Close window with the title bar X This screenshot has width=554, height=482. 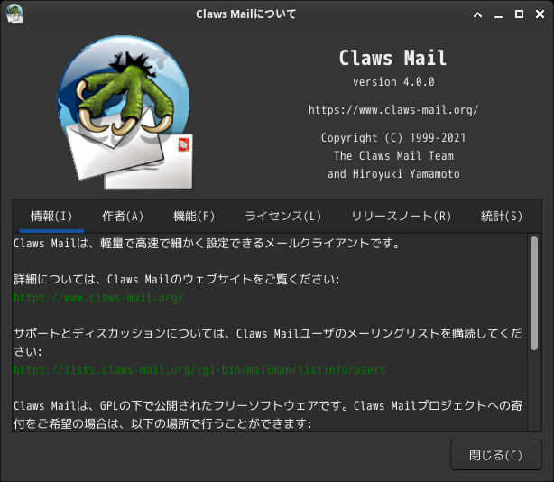540,14
